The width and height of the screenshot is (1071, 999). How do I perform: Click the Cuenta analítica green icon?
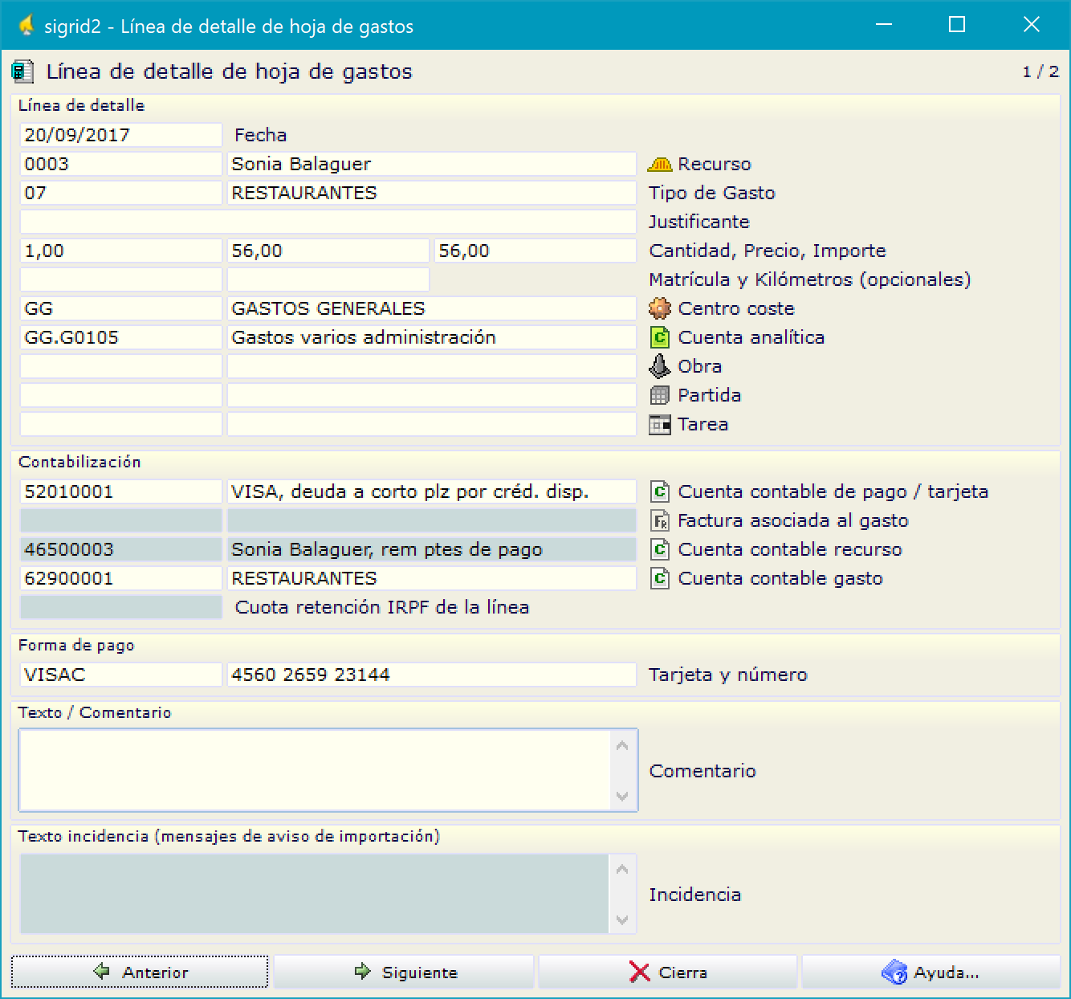click(659, 337)
